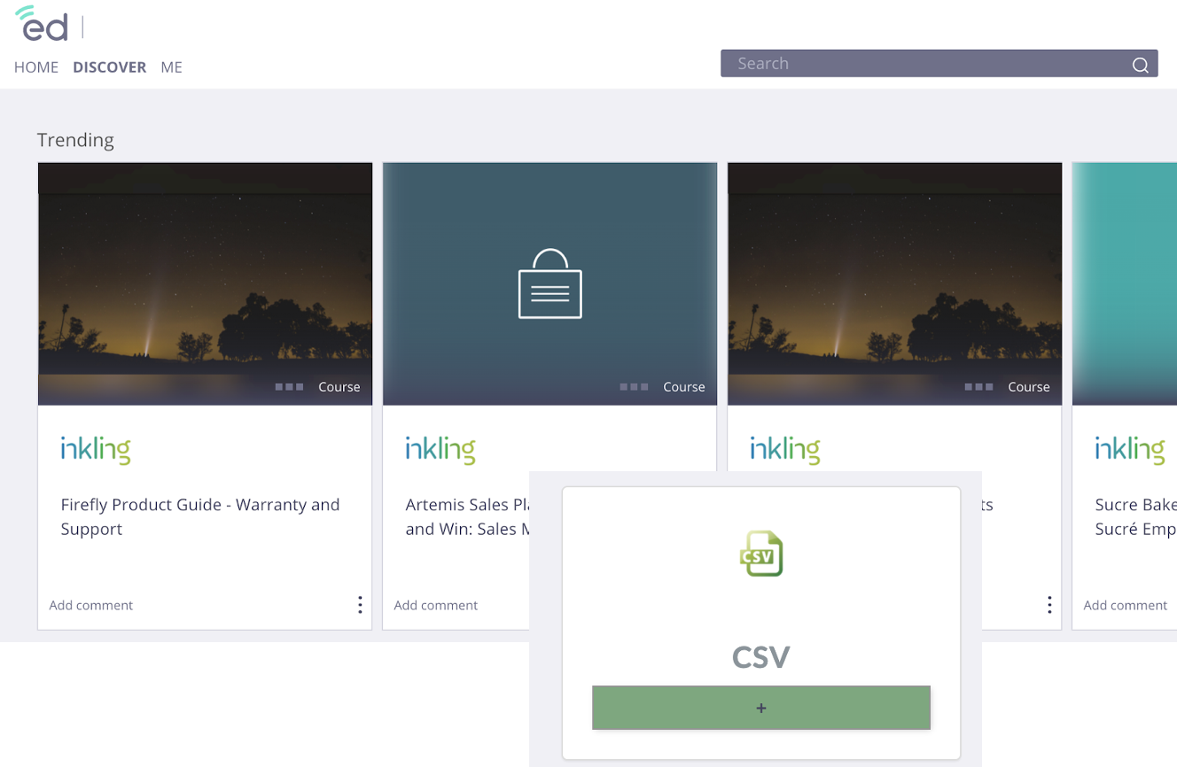Open three-dot menu on third course card
Screen dimensions: 1177x767
pyautogui.click(x=1049, y=605)
